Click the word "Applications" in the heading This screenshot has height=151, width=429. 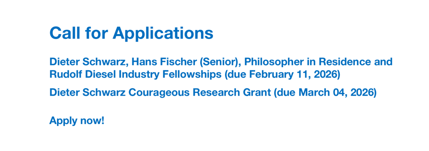click(163, 33)
